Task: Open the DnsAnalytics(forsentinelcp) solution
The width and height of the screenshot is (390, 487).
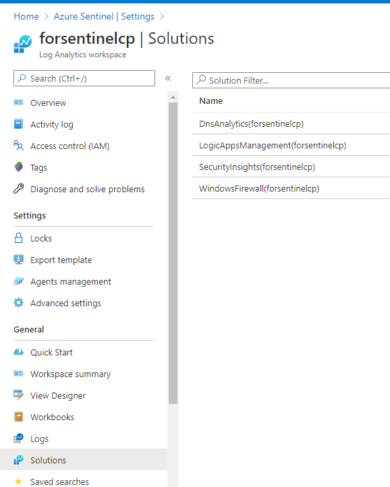Action: tap(251, 123)
